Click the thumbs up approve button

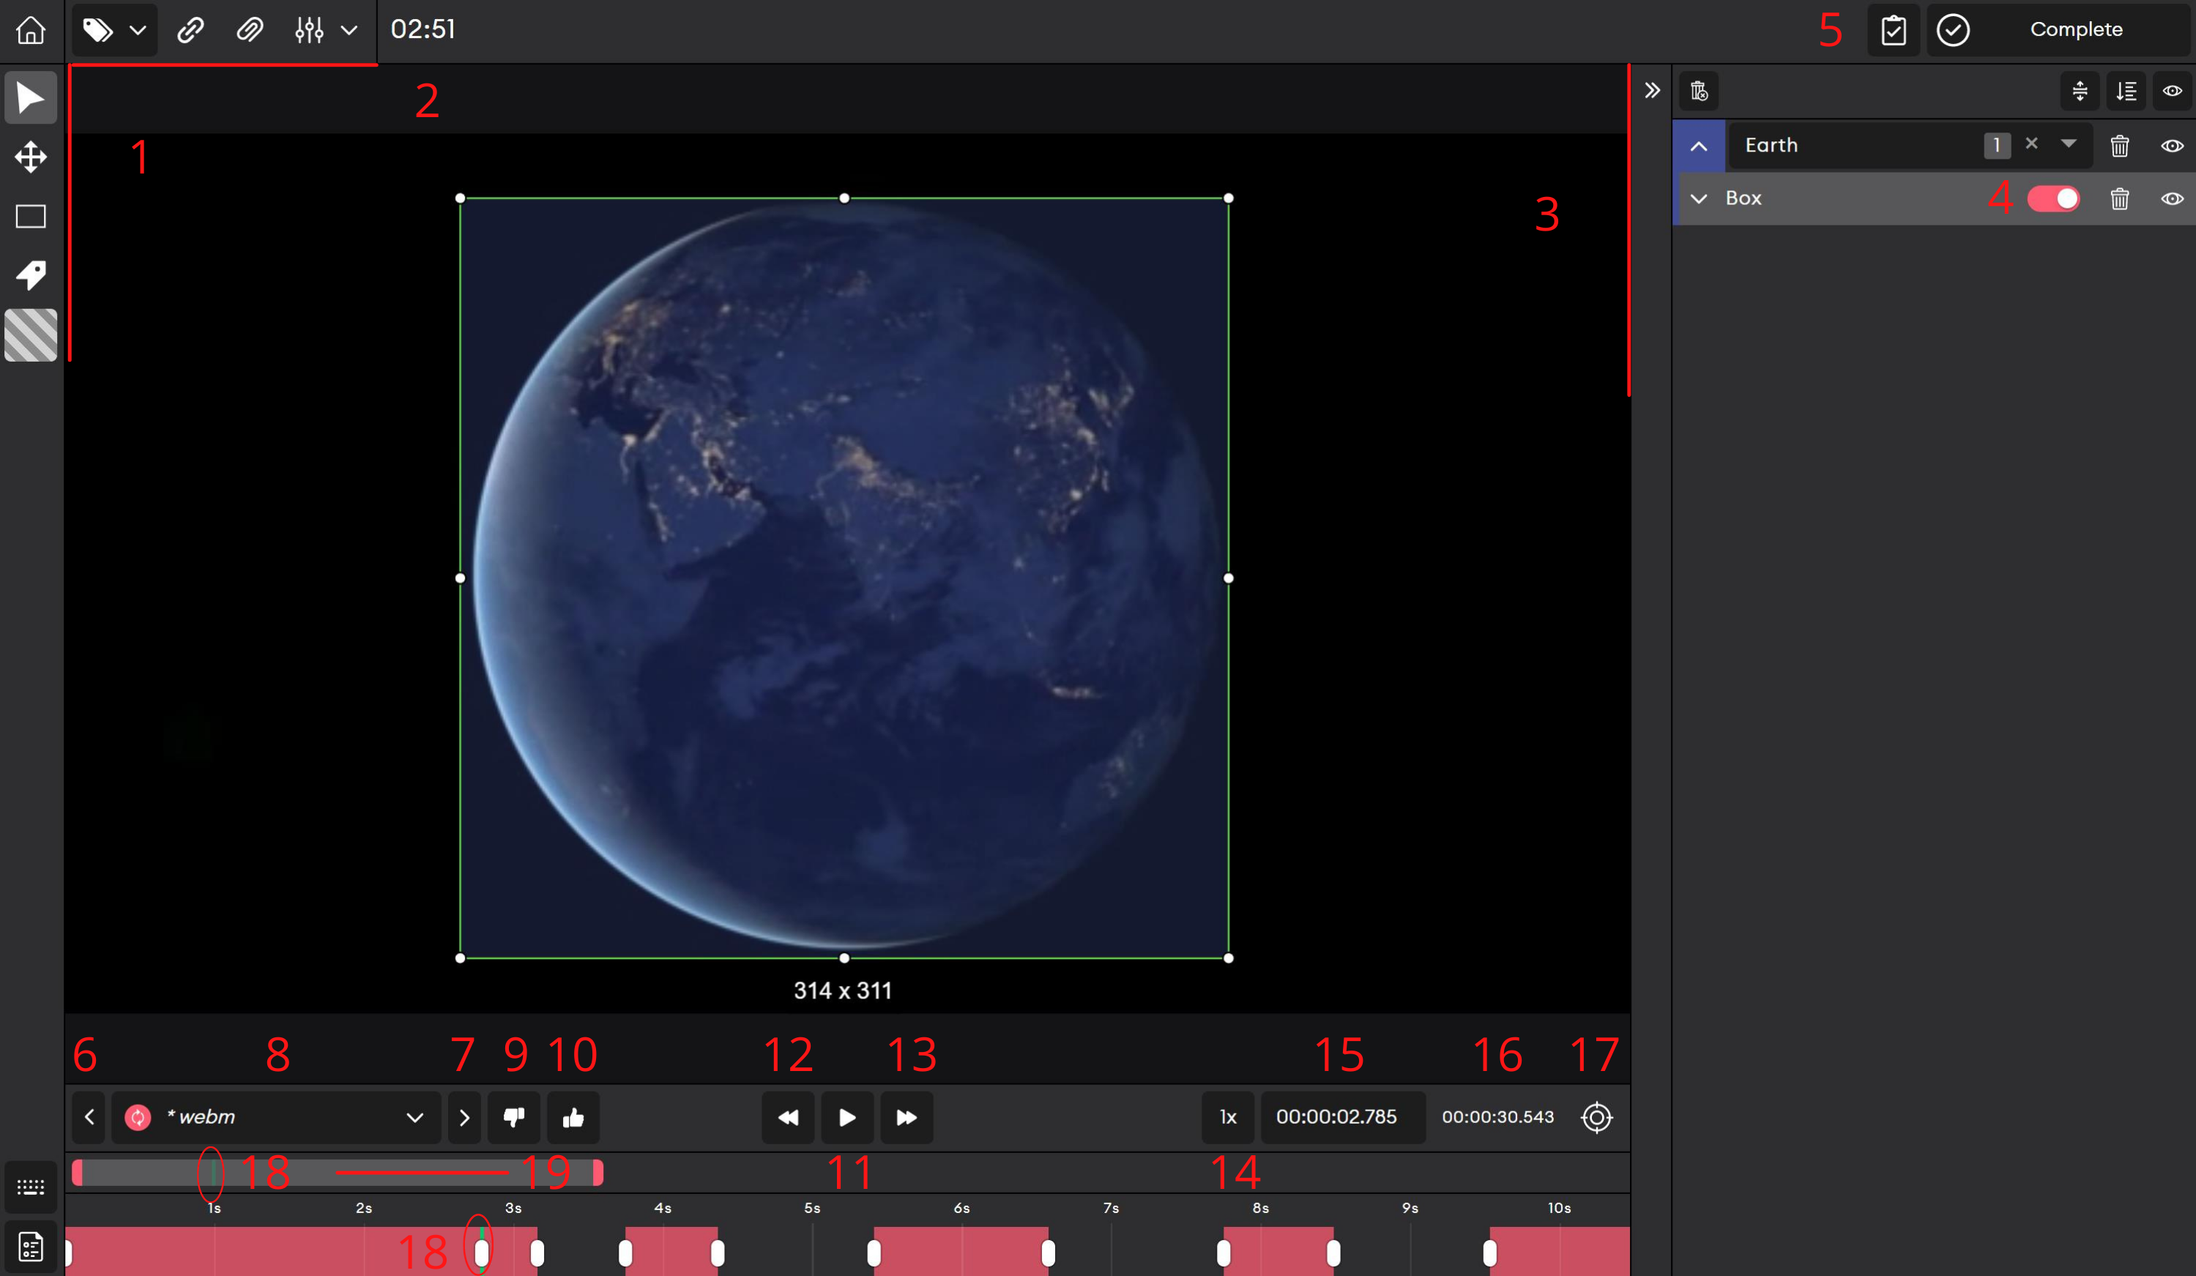tap(573, 1116)
